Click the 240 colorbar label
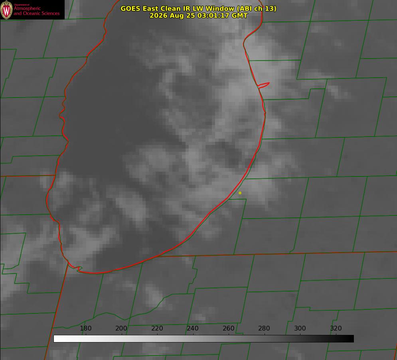This screenshot has height=360, width=397. click(192, 328)
